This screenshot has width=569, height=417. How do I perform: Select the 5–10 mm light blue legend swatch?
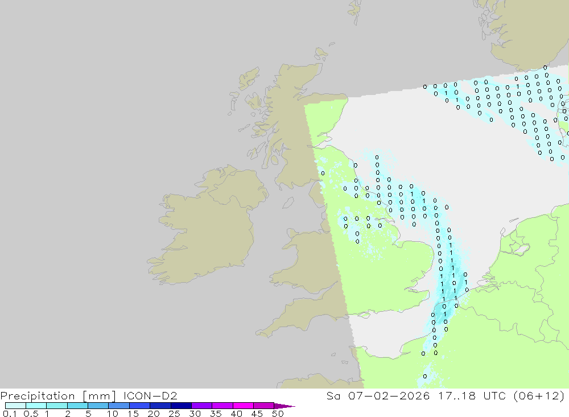(x=98, y=406)
